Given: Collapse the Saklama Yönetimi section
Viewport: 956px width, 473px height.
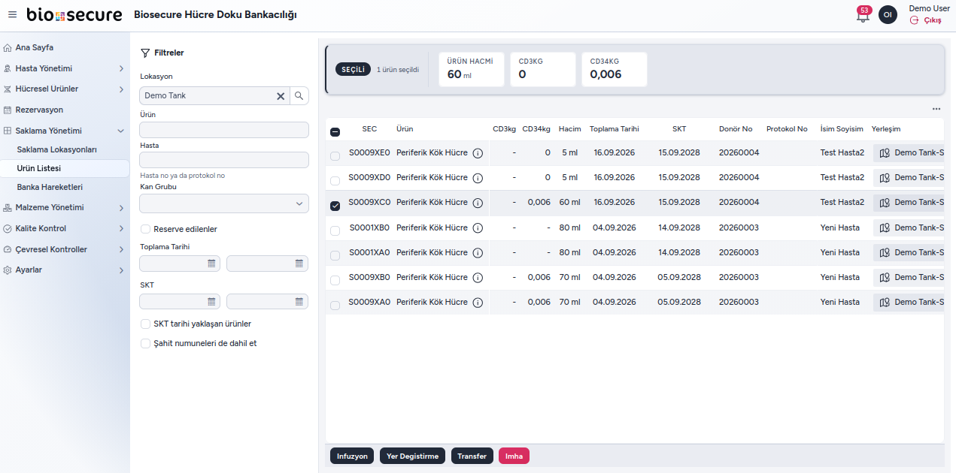Looking at the screenshot, I should click(65, 131).
